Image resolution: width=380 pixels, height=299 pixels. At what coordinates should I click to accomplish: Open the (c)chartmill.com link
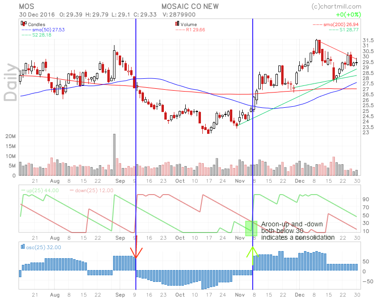click(336, 7)
